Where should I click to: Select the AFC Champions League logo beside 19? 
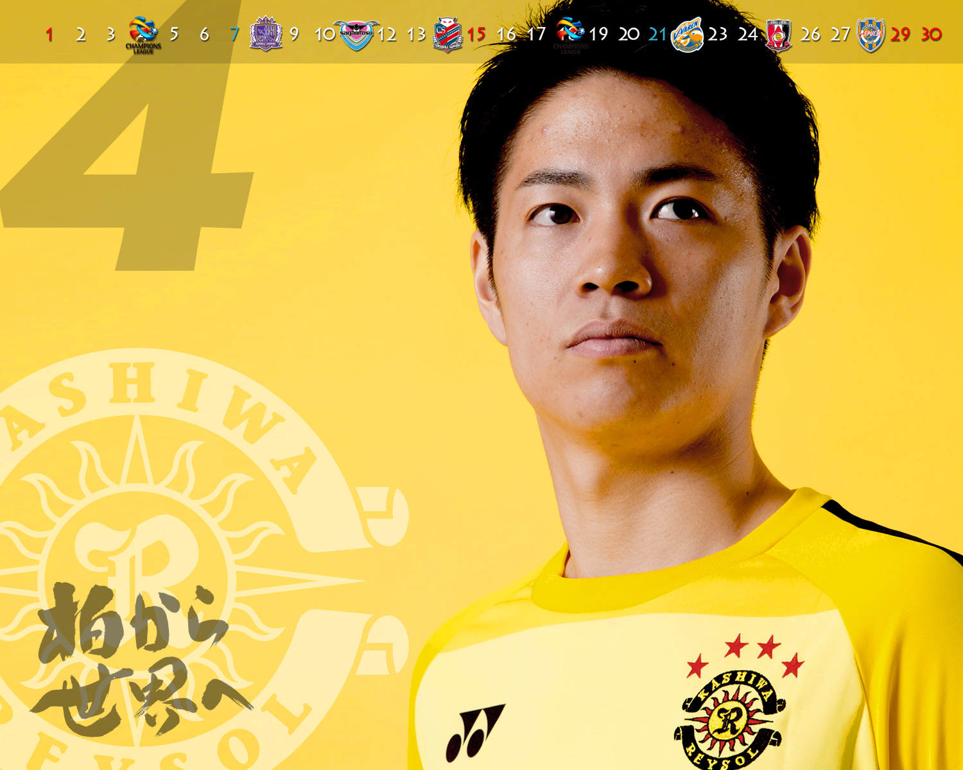pos(569,33)
